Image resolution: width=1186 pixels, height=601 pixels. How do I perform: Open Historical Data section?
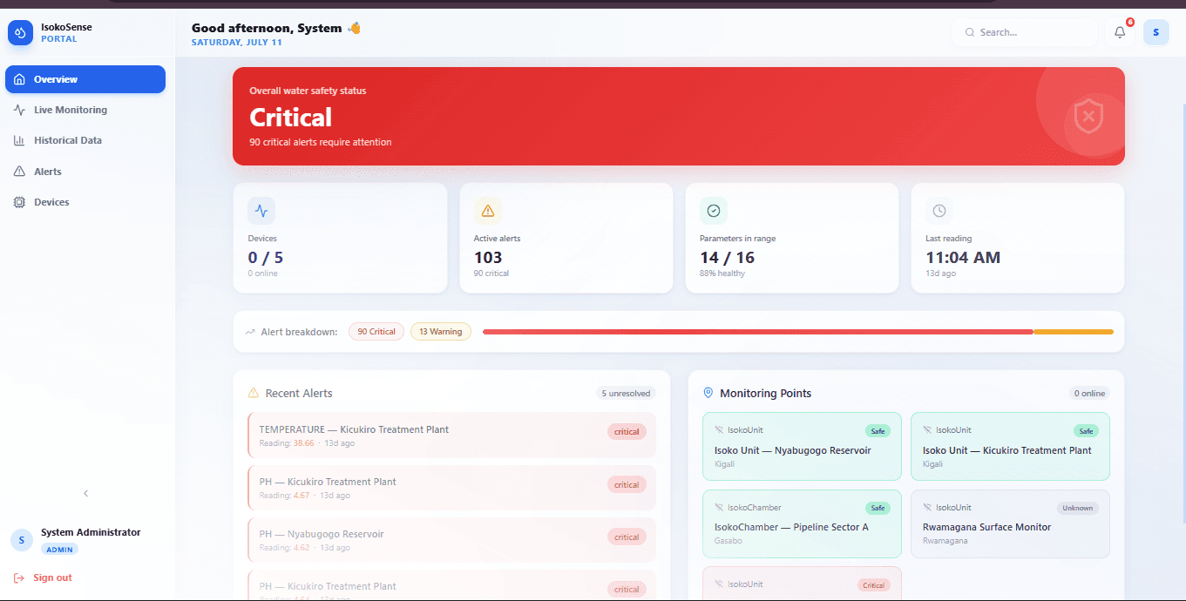pyautogui.click(x=85, y=140)
